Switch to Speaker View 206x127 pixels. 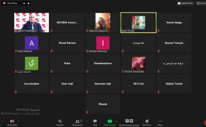(x=185, y=3)
